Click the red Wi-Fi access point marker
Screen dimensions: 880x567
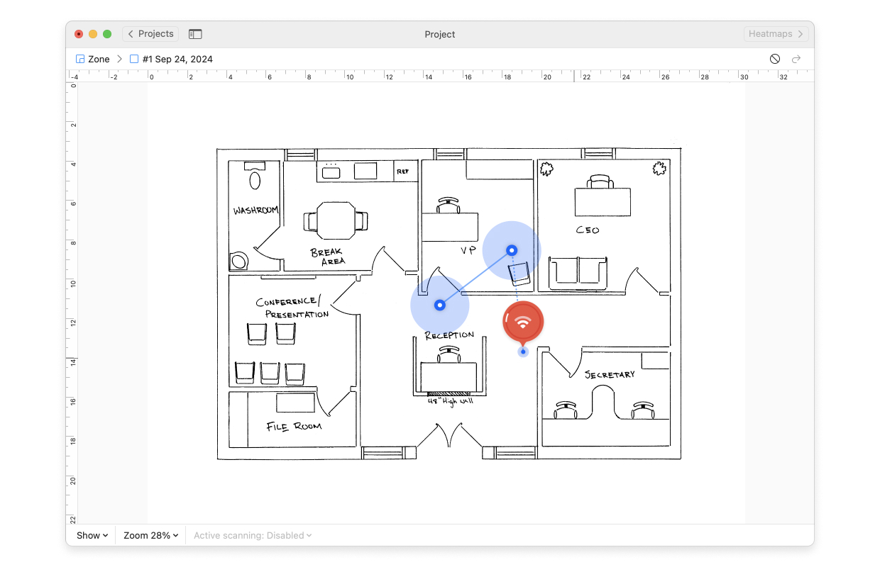(x=523, y=322)
